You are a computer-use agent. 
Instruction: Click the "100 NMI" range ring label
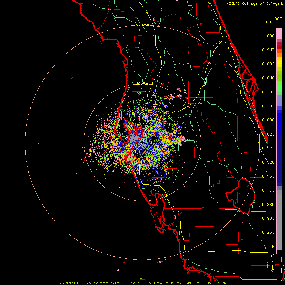click(142, 25)
